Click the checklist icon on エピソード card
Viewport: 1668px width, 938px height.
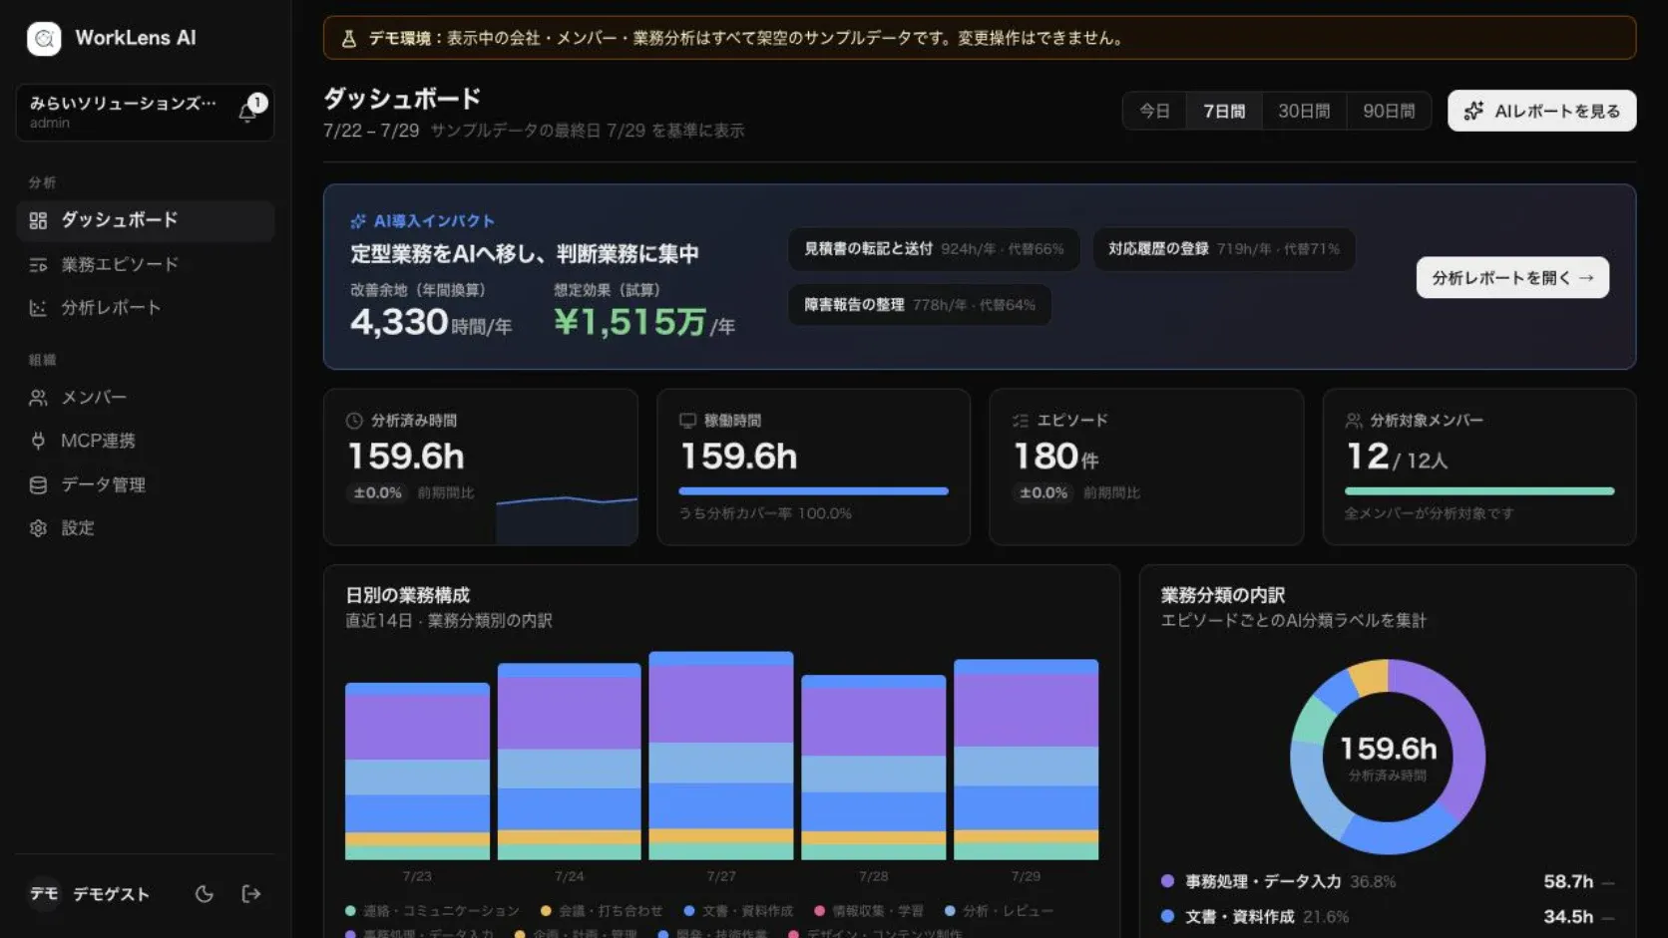[x=1021, y=421]
